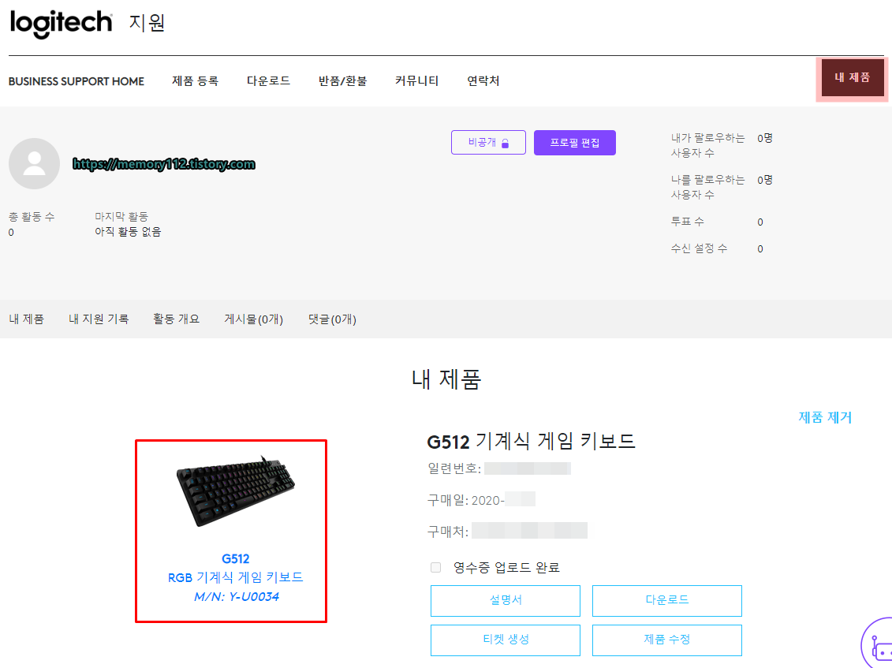Click the 나를 팔로우하는 사용자 수 label

point(707,187)
